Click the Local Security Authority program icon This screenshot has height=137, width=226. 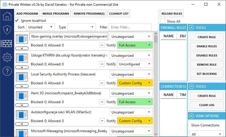[x=22, y=77]
